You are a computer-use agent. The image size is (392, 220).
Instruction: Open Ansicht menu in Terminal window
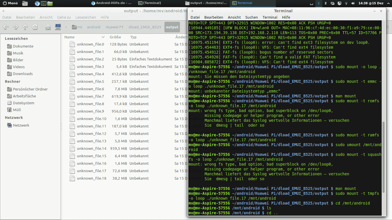click(234, 17)
